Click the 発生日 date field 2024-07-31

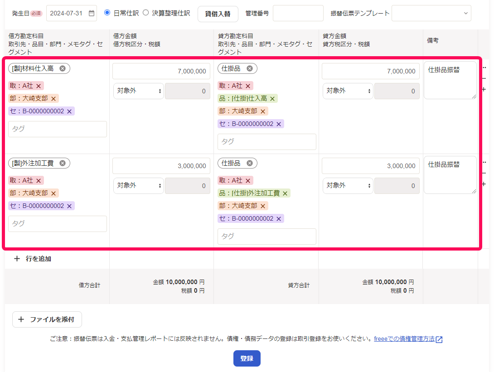click(x=71, y=13)
